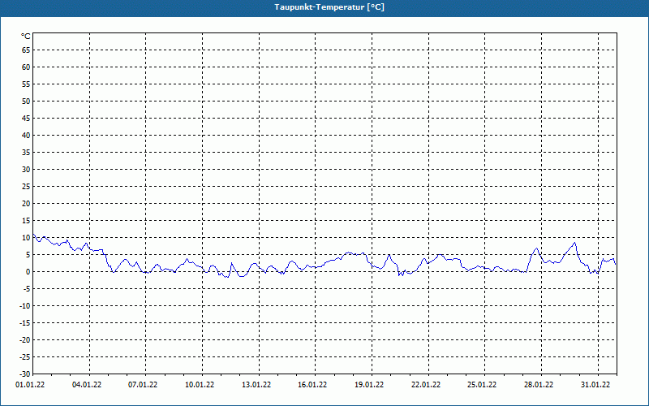
Task: Click the y-axis label 65
Action: 26,50
